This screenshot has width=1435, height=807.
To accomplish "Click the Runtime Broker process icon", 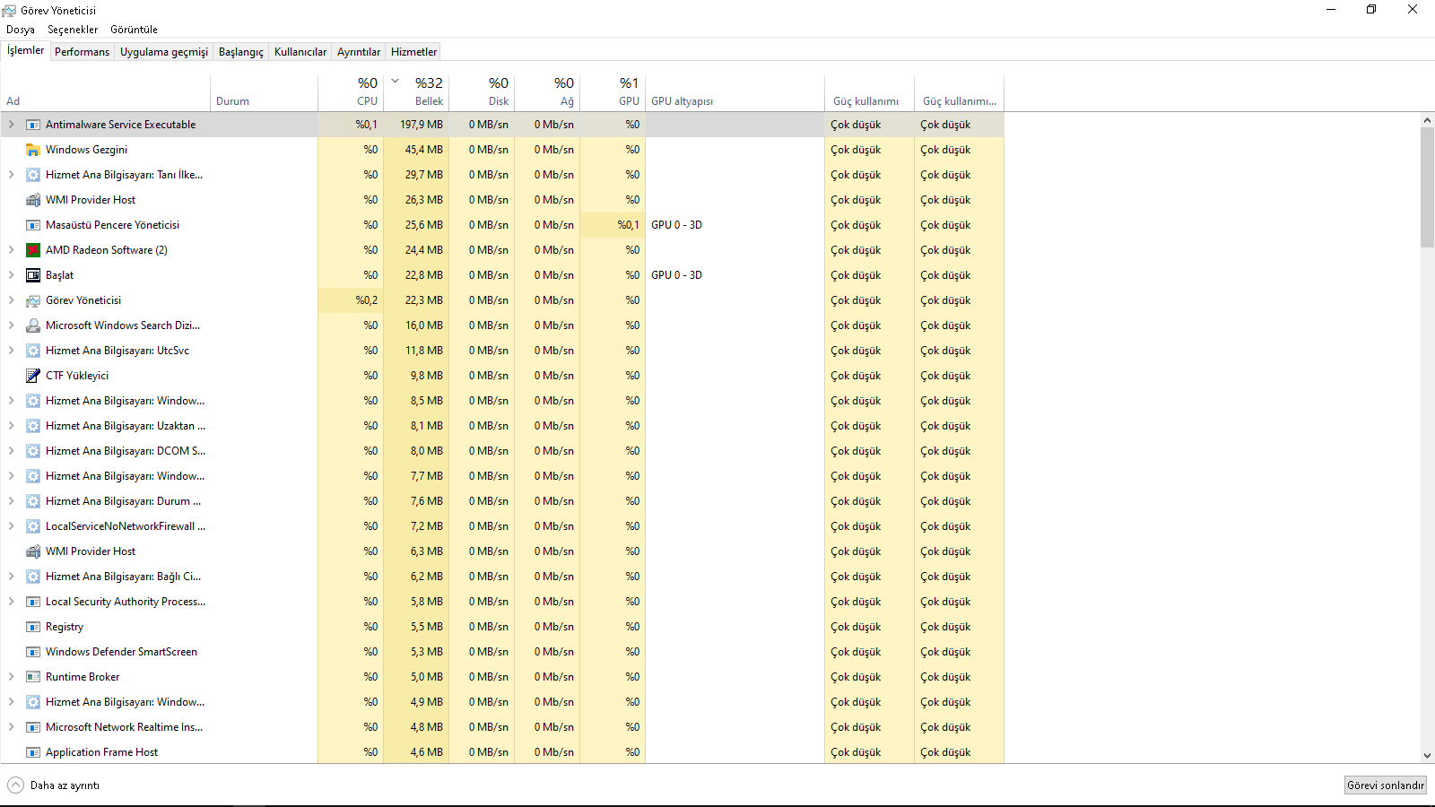I will click(33, 677).
